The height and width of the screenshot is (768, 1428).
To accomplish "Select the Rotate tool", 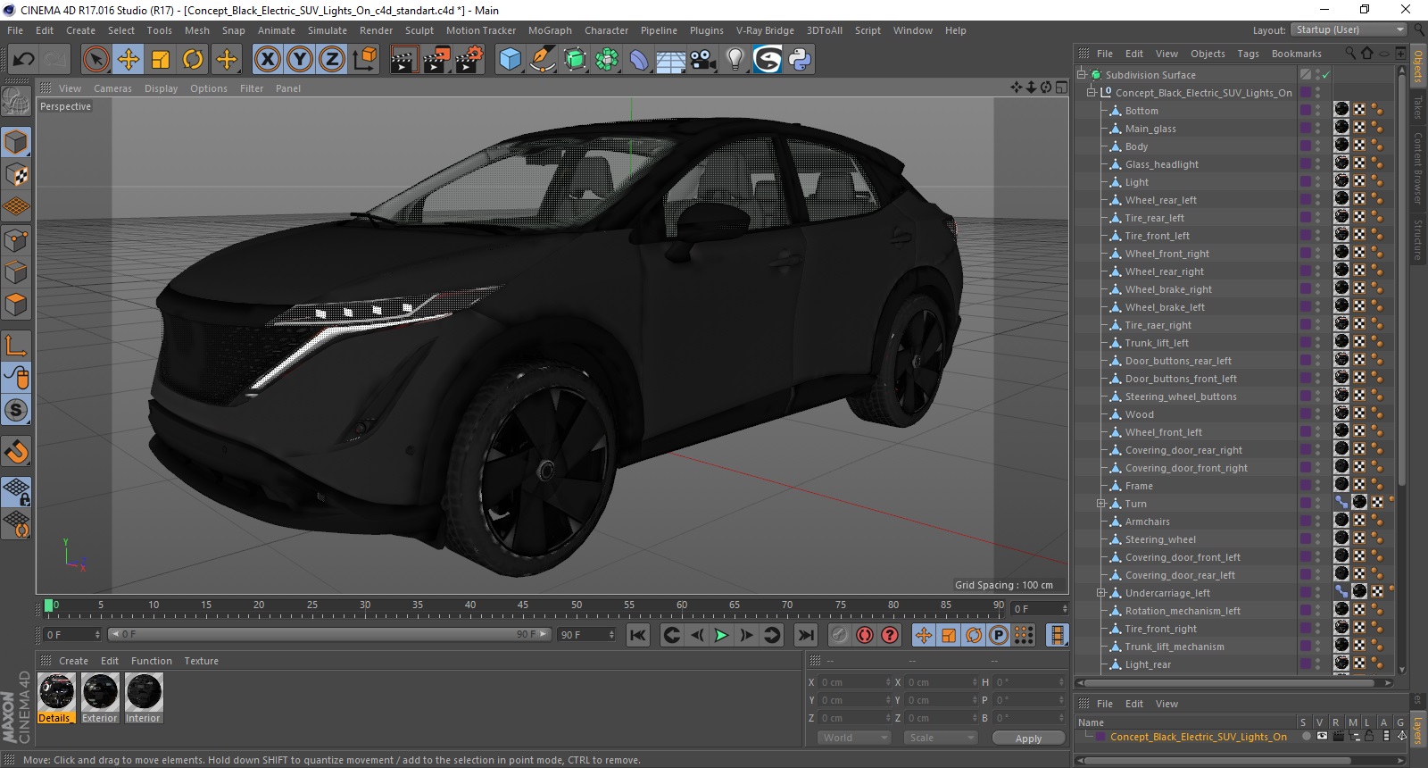I will pyautogui.click(x=193, y=60).
